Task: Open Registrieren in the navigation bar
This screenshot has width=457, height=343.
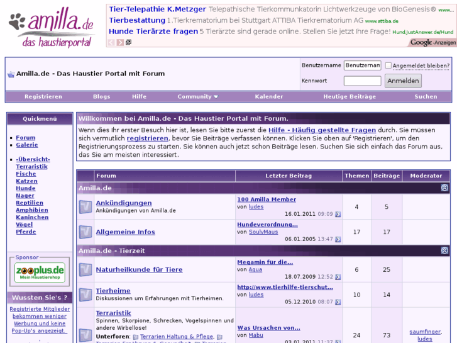Action: click(x=43, y=97)
